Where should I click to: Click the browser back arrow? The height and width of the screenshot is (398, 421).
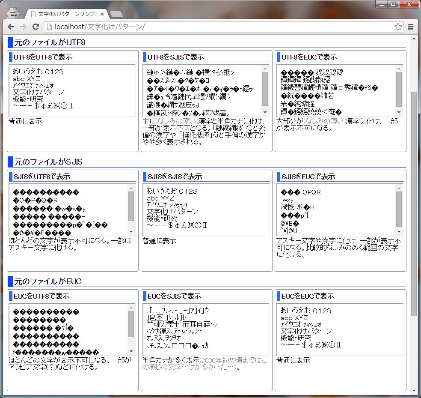point(11,27)
